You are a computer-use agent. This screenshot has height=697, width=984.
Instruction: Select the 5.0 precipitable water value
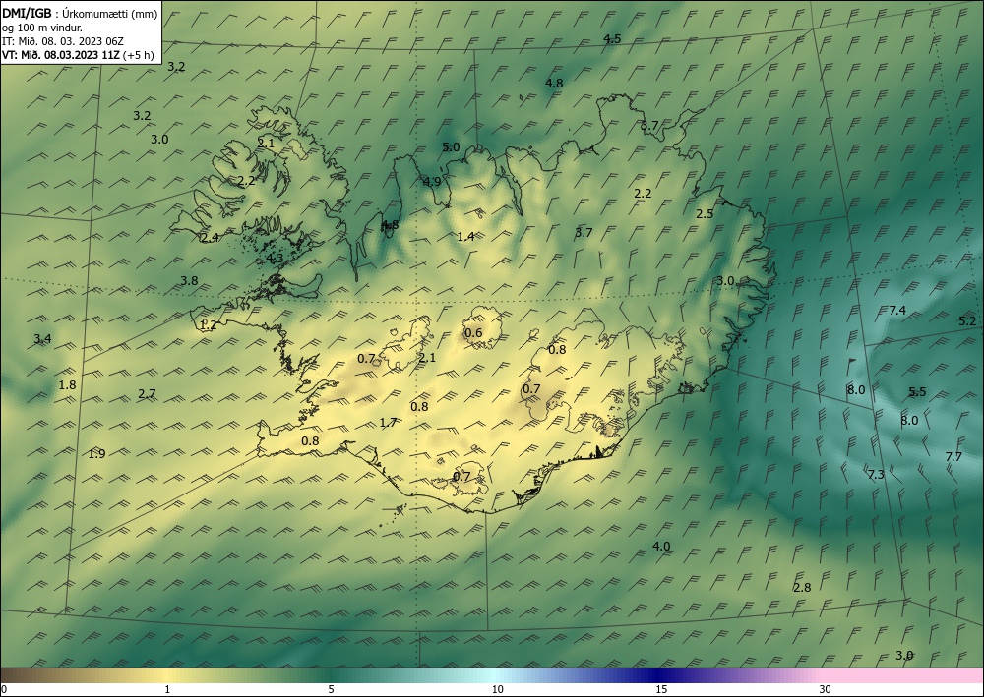tap(451, 147)
